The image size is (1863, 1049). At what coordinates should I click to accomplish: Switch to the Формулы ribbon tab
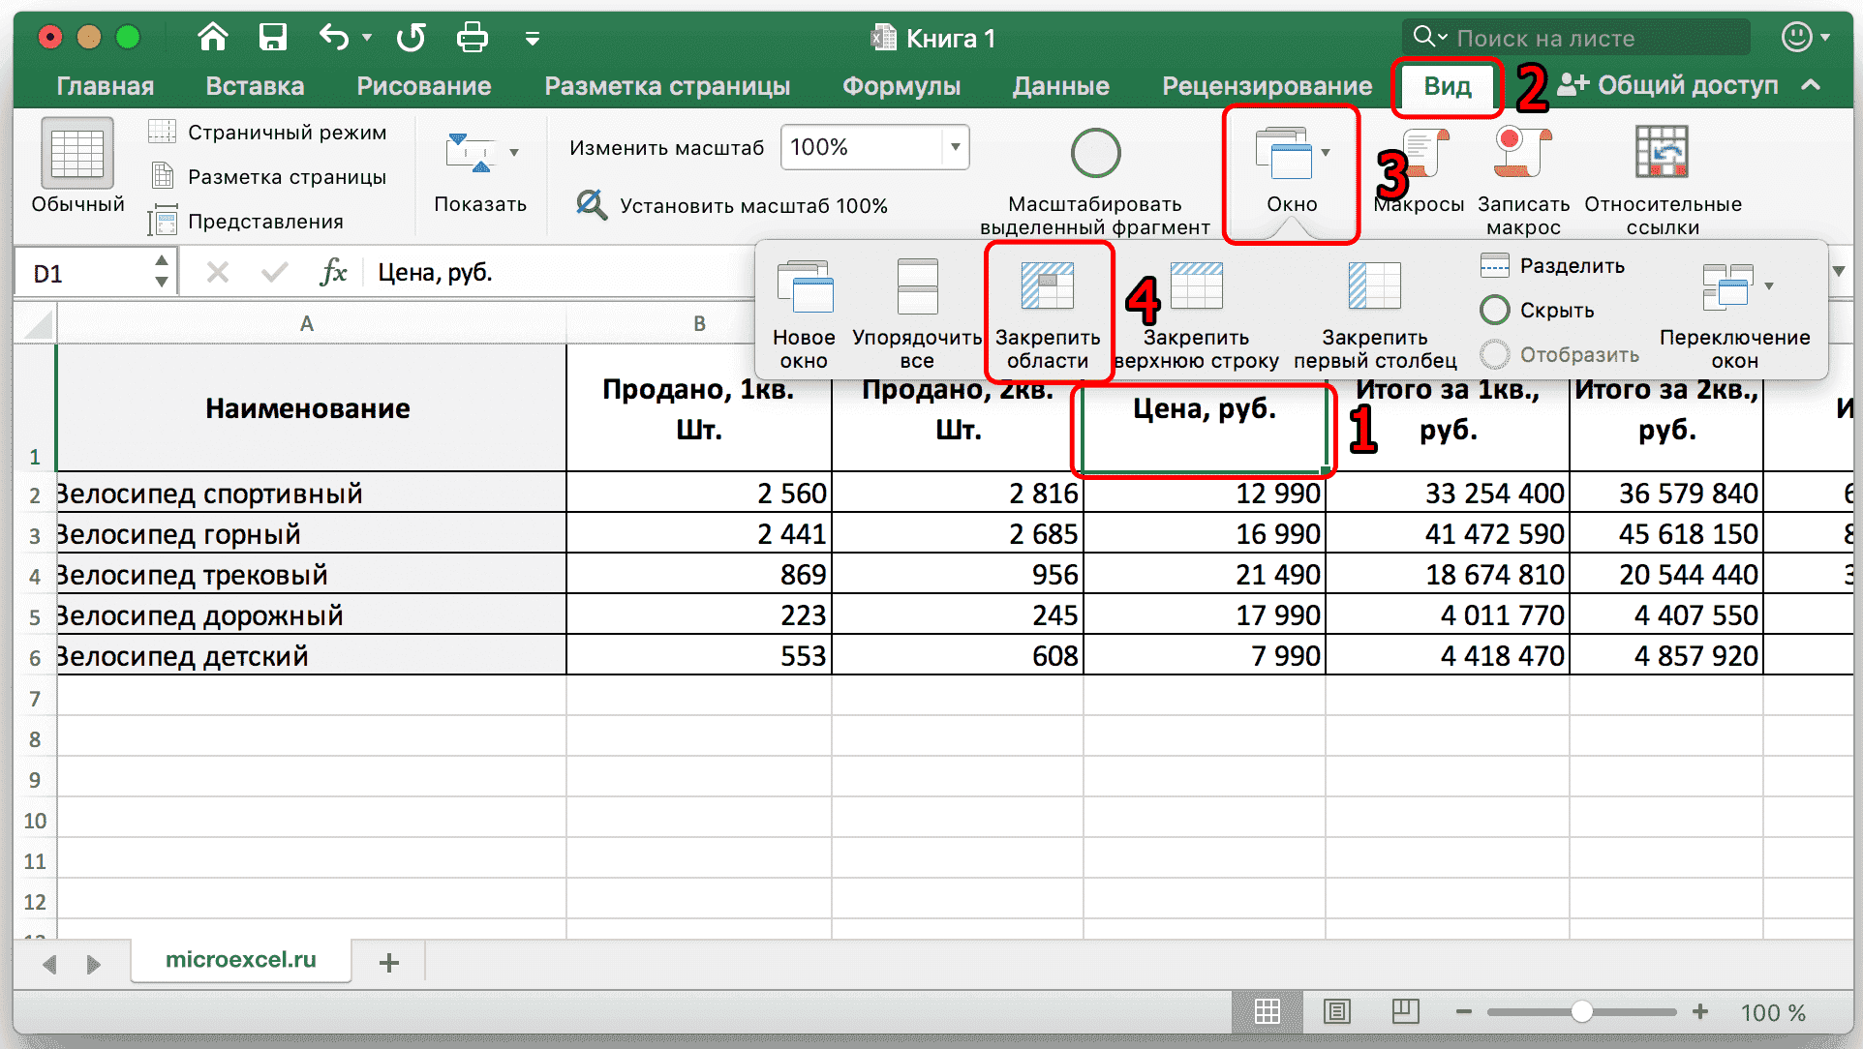click(901, 85)
